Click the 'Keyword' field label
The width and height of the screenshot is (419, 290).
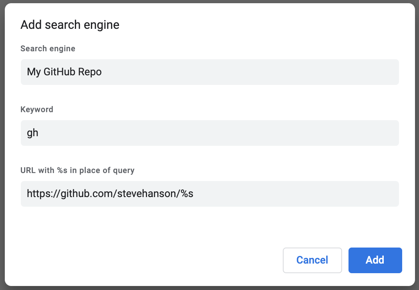(37, 109)
